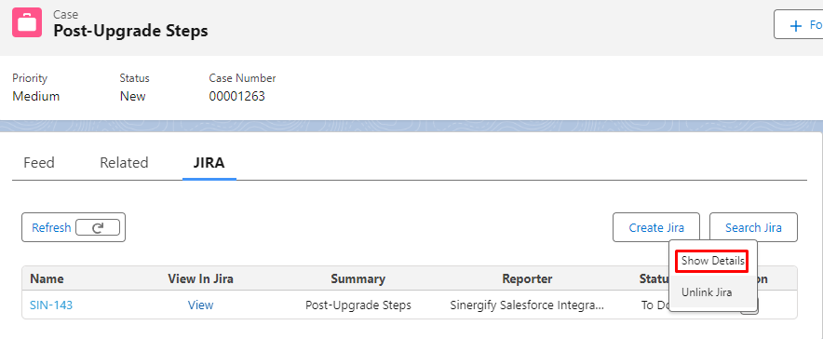Image resolution: width=823 pixels, height=339 pixels.
Task: Click the plus icon on Follow button
Action: [x=796, y=26]
